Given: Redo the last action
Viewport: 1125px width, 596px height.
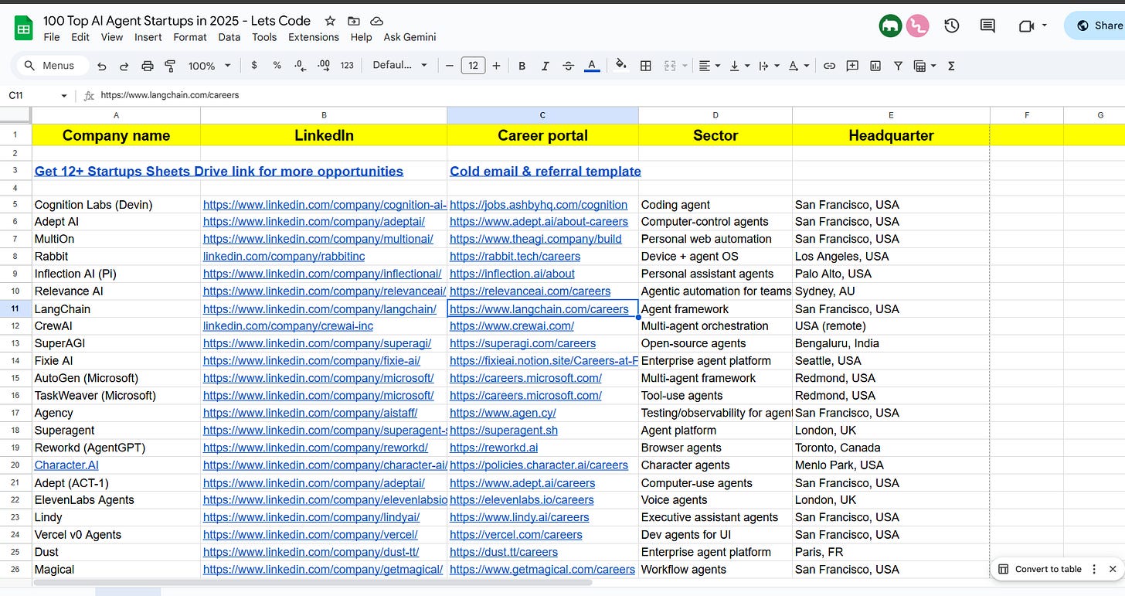Looking at the screenshot, I should coord(124,66).
